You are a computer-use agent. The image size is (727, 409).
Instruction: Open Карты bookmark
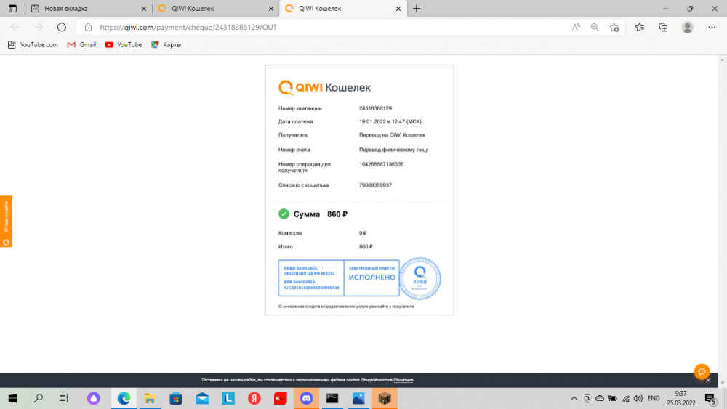coord(166,44)
